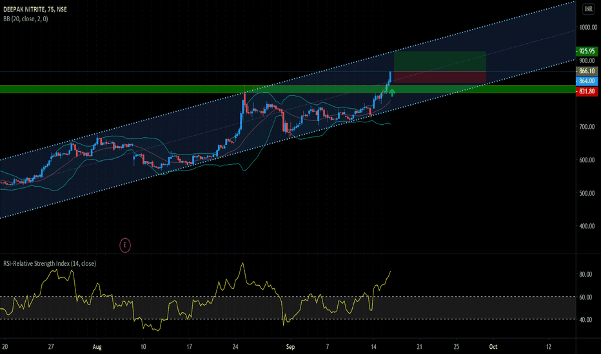Viewport: 601px width, 354px height.
Task: Click the 864.00 current price label
Action: point(587,80)
